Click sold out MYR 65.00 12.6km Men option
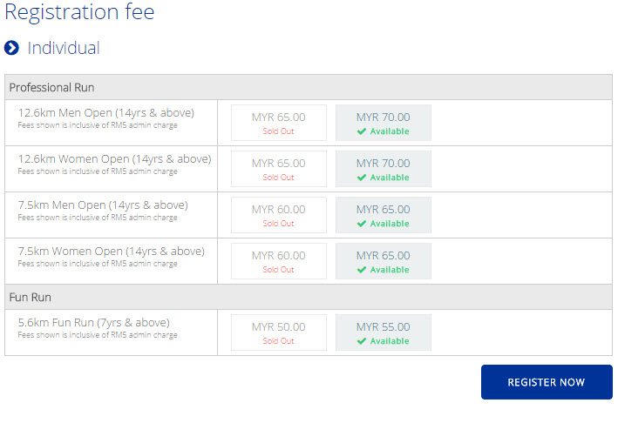This screenshot has width=618, height=423. (x=278, y=123)
